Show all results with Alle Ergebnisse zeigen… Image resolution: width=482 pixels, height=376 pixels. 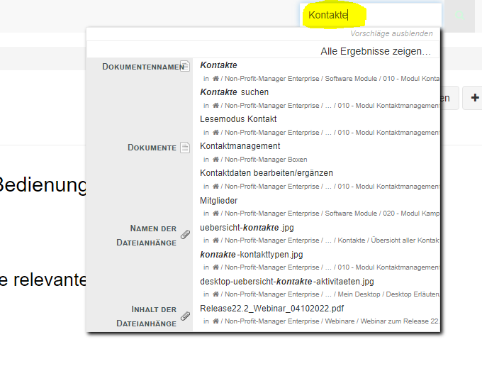[375, 51]
